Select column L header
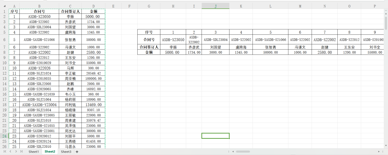The width and height of the screenshot is (388, 155). tap(270, 6)
